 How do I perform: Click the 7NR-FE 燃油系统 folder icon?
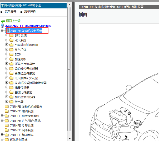click(x=7, y=111)
